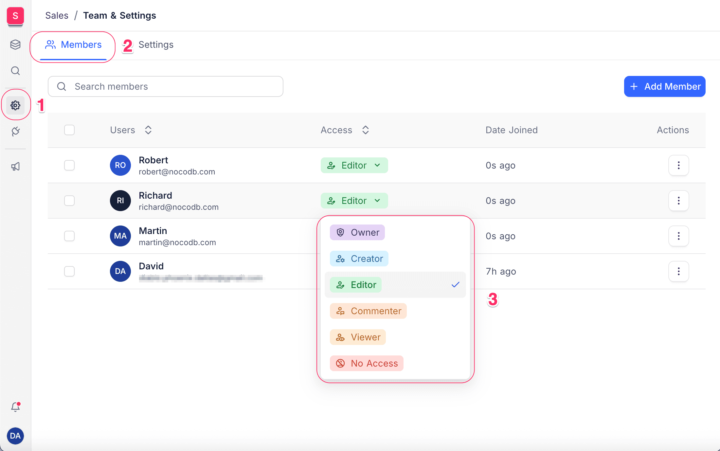Choose Commenter role from dropdown list
Screen dimensions: 720x451
click(x=368, y=311)
